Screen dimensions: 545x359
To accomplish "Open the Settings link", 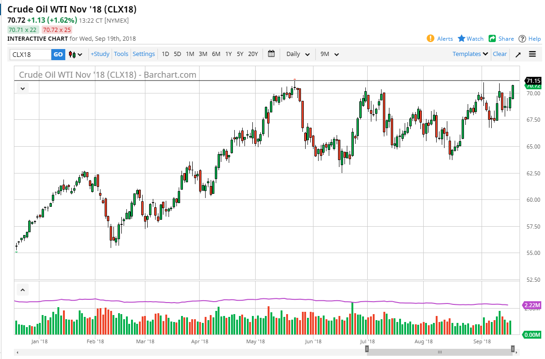I will pyautogui.click(x=144, y=54).
